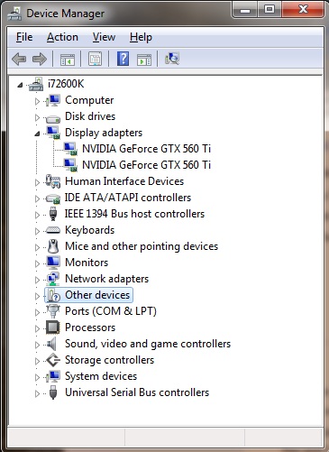The width and height of the screenshot is (329, 452).
Task: Click the Human Interface Devices icon
Action: [x=53, y=181]
